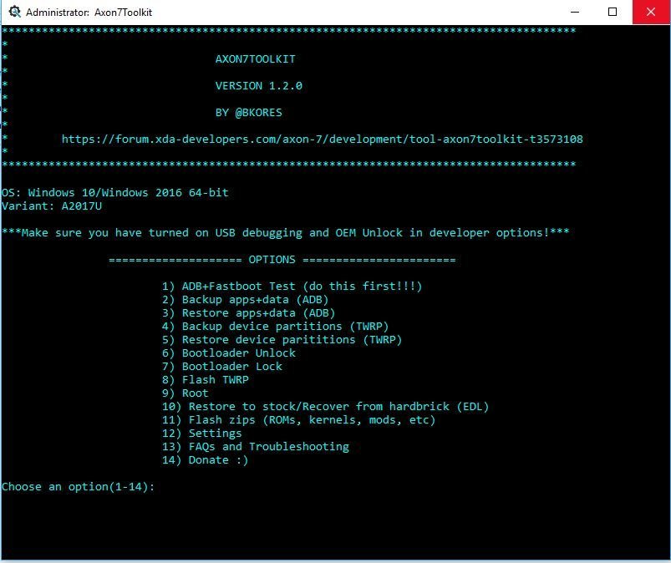This screenshot has height=563, width=671.
Task: Minimize the Axon7Toolkit window
Action: (x=575, y=12)
